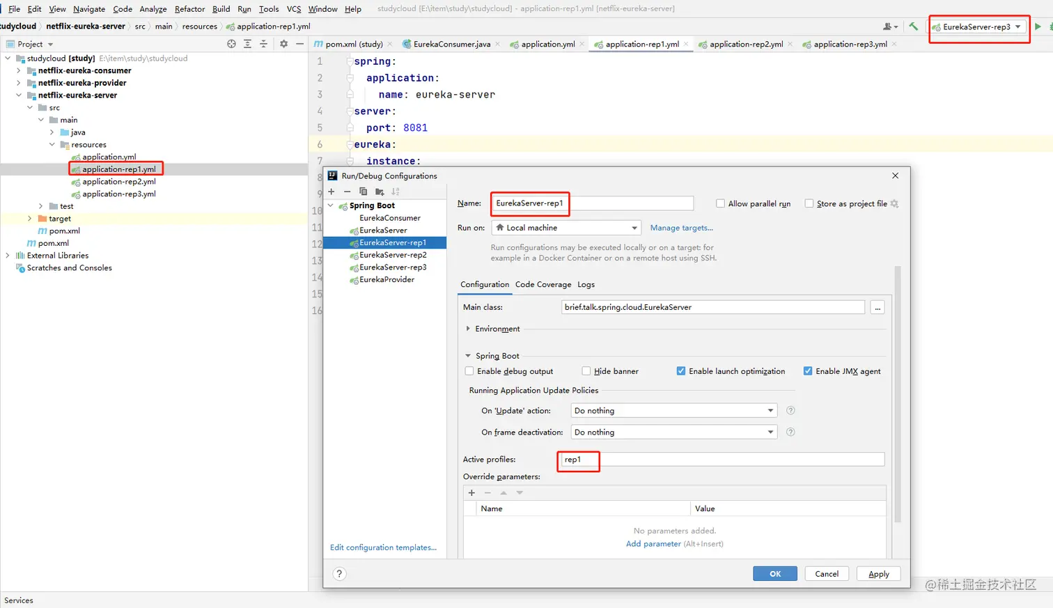The image size is (1053, 608).
Task: Click the Remove Configuration minus icon
Action: pyautogui.click(x=347, y=192)
